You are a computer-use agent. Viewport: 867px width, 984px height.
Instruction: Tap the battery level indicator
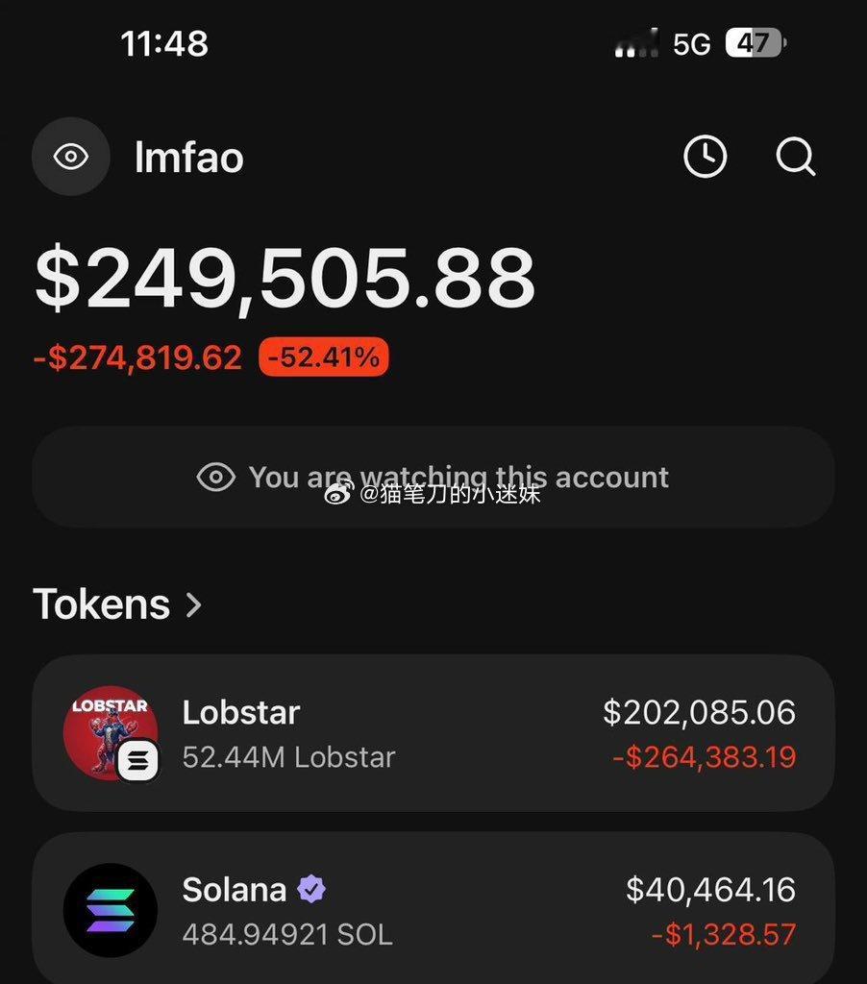756,43
